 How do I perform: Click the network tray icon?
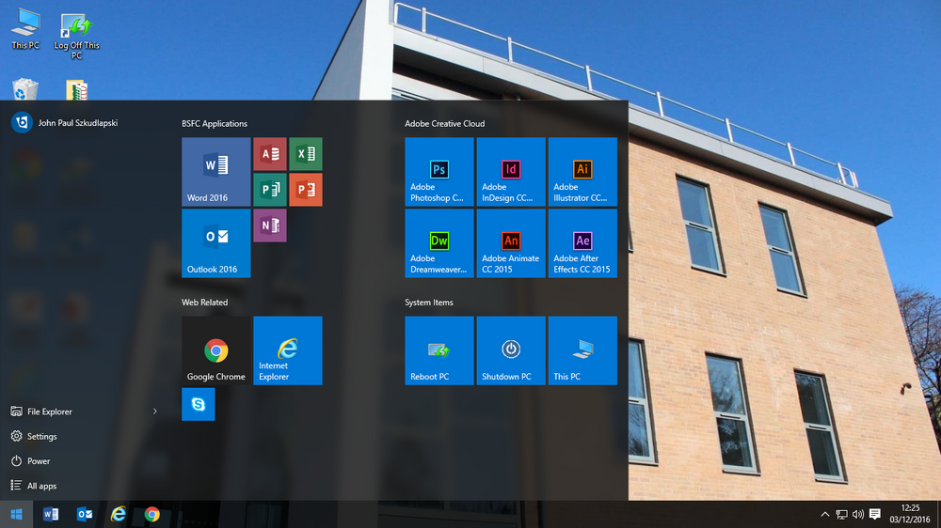point(841,514)
